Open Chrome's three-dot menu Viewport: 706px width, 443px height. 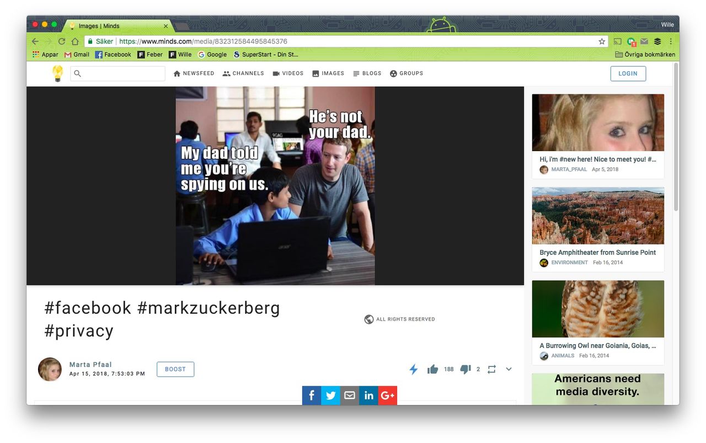click(671, 41)
